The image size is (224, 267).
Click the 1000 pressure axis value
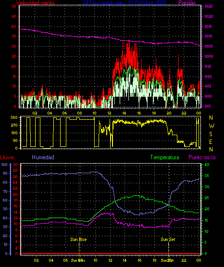[209, 56]
